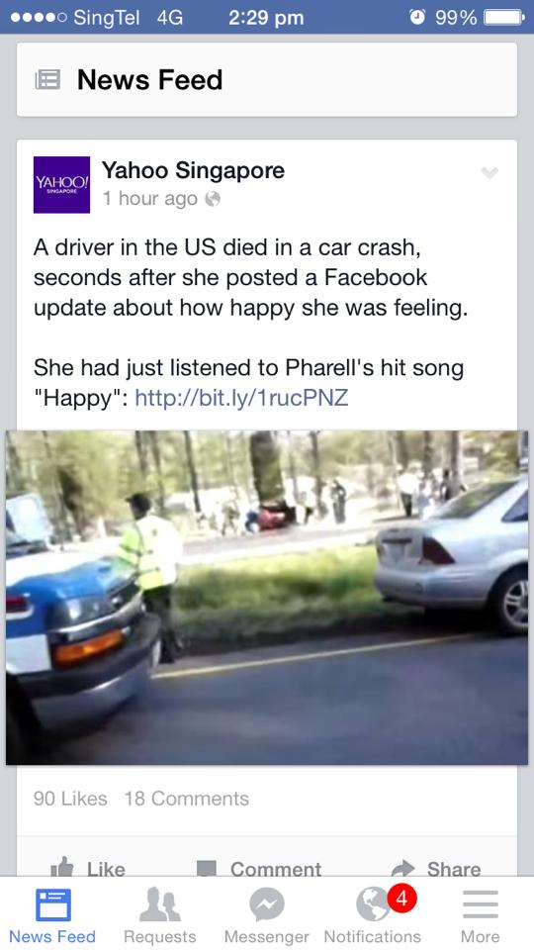The width and height of the screenshot is (534, 950).
Task: Tap the News Feed list icon in header
Action: coord(47,80)
